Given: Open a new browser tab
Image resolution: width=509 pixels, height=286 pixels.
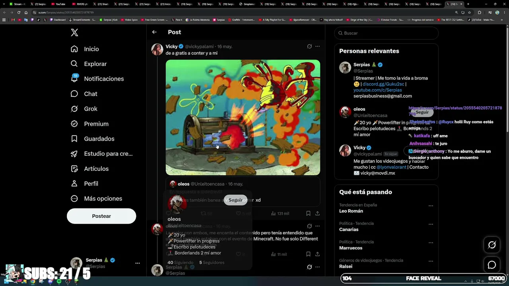Looking at the screenshot, I should 468,4.
